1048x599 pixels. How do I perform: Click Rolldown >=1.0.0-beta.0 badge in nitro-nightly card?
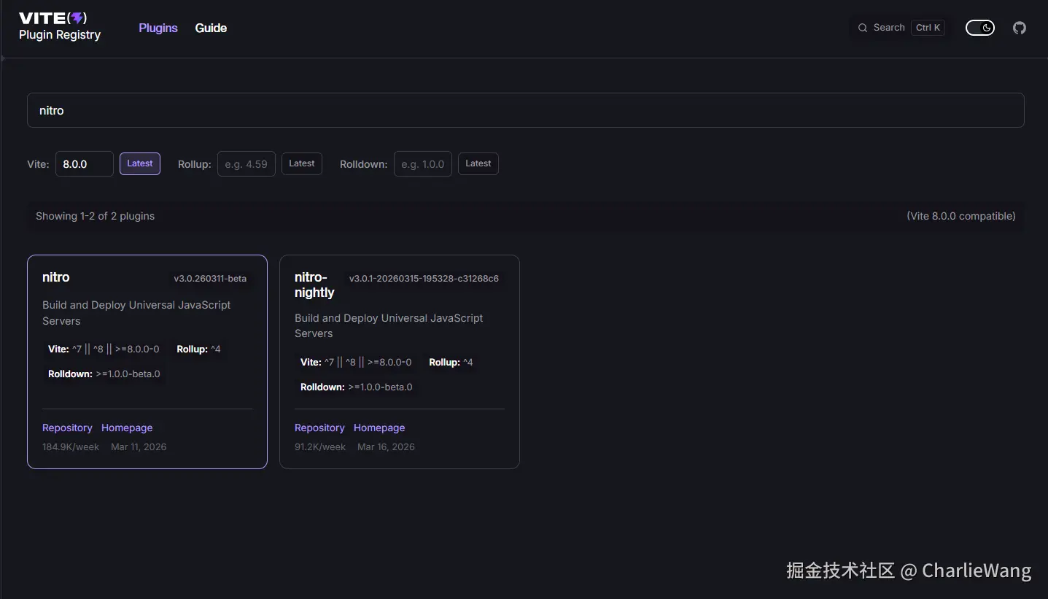(x=357, y=387)
